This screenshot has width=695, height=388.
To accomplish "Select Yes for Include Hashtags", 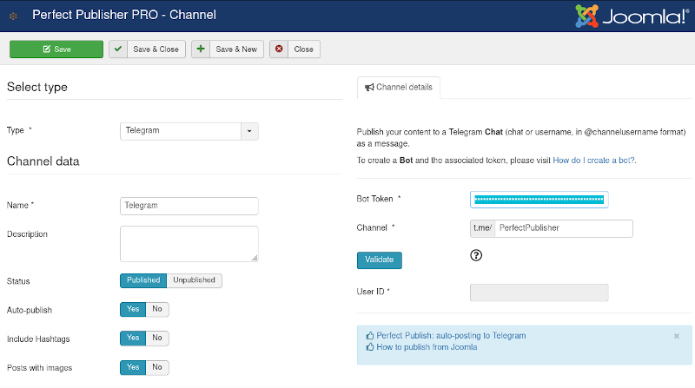I will tap(133, 338).
